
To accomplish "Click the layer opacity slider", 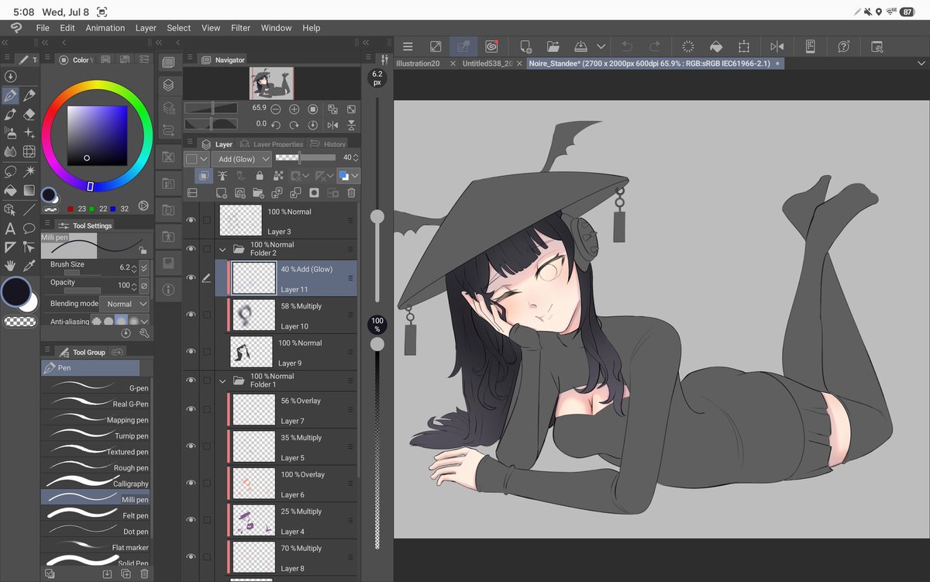I will (306, 157).
